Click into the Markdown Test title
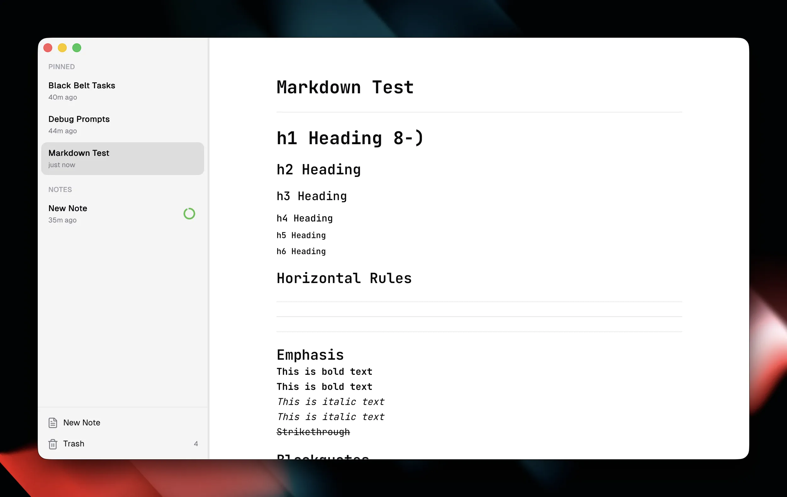This screenshot has height=497, width=787. tap(345, 87)
